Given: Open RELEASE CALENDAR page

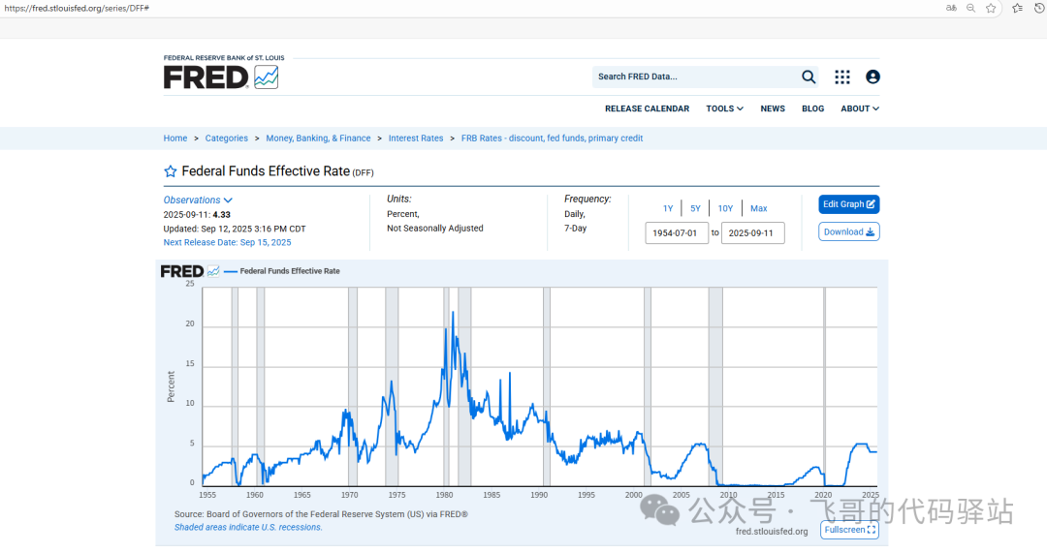Looking at the screenshot, I should coord(647,108).
